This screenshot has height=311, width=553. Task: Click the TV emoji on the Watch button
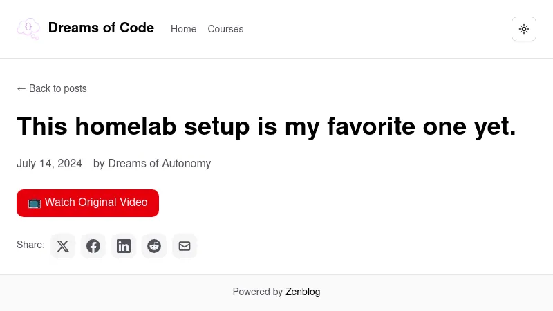(x=35, y=202)
